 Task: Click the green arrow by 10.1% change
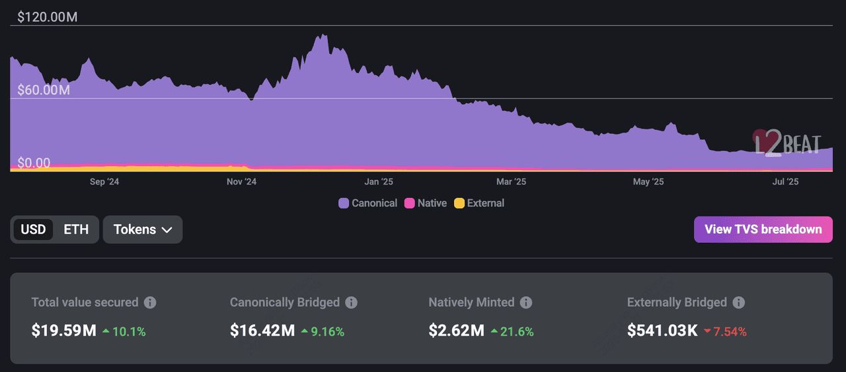coord(106,331)
